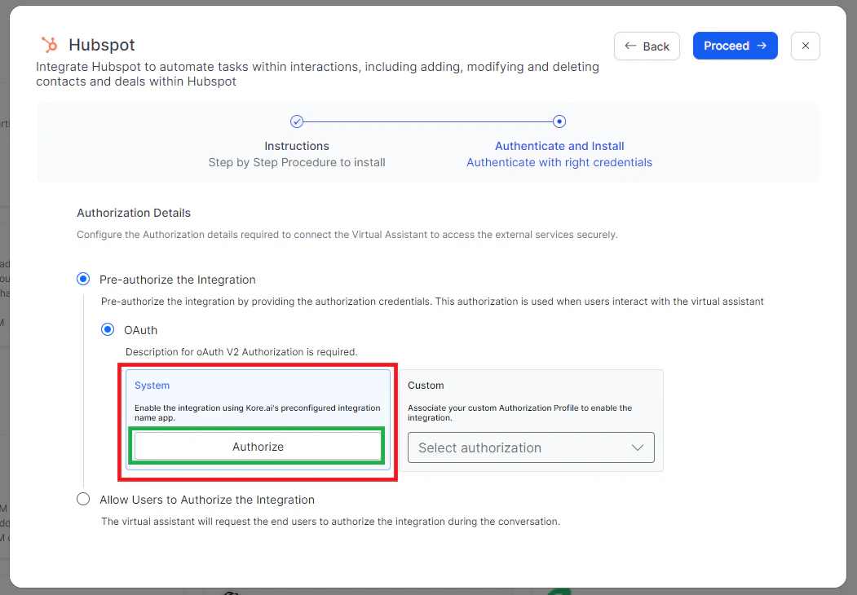Screen dimensions: 857x595
Task: Click the chevron on the Custom authorization selector
Action: click(x=637, y=447)
